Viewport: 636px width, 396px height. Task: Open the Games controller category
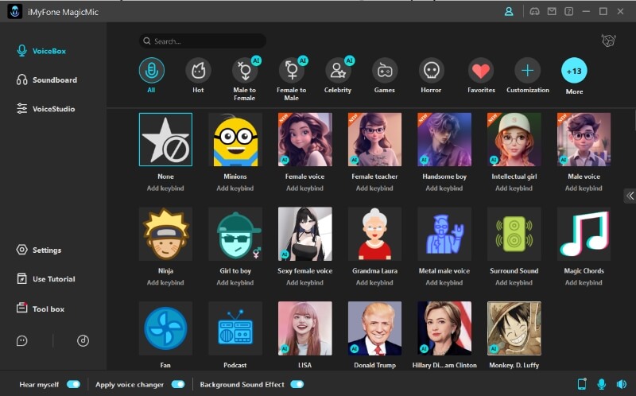385,71
